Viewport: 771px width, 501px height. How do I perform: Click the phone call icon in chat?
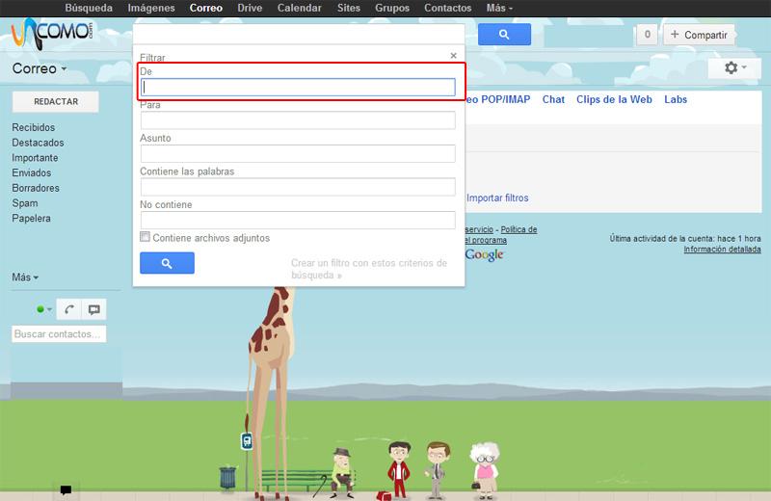(69, 309)
